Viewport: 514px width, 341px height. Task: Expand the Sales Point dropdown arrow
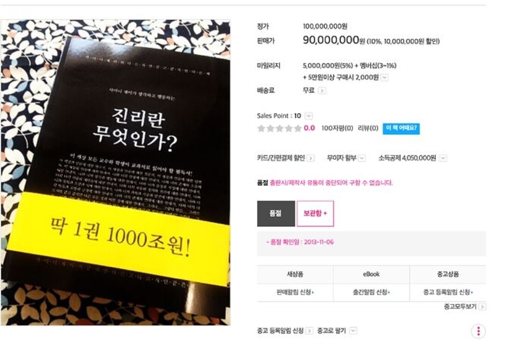[309, 116]
